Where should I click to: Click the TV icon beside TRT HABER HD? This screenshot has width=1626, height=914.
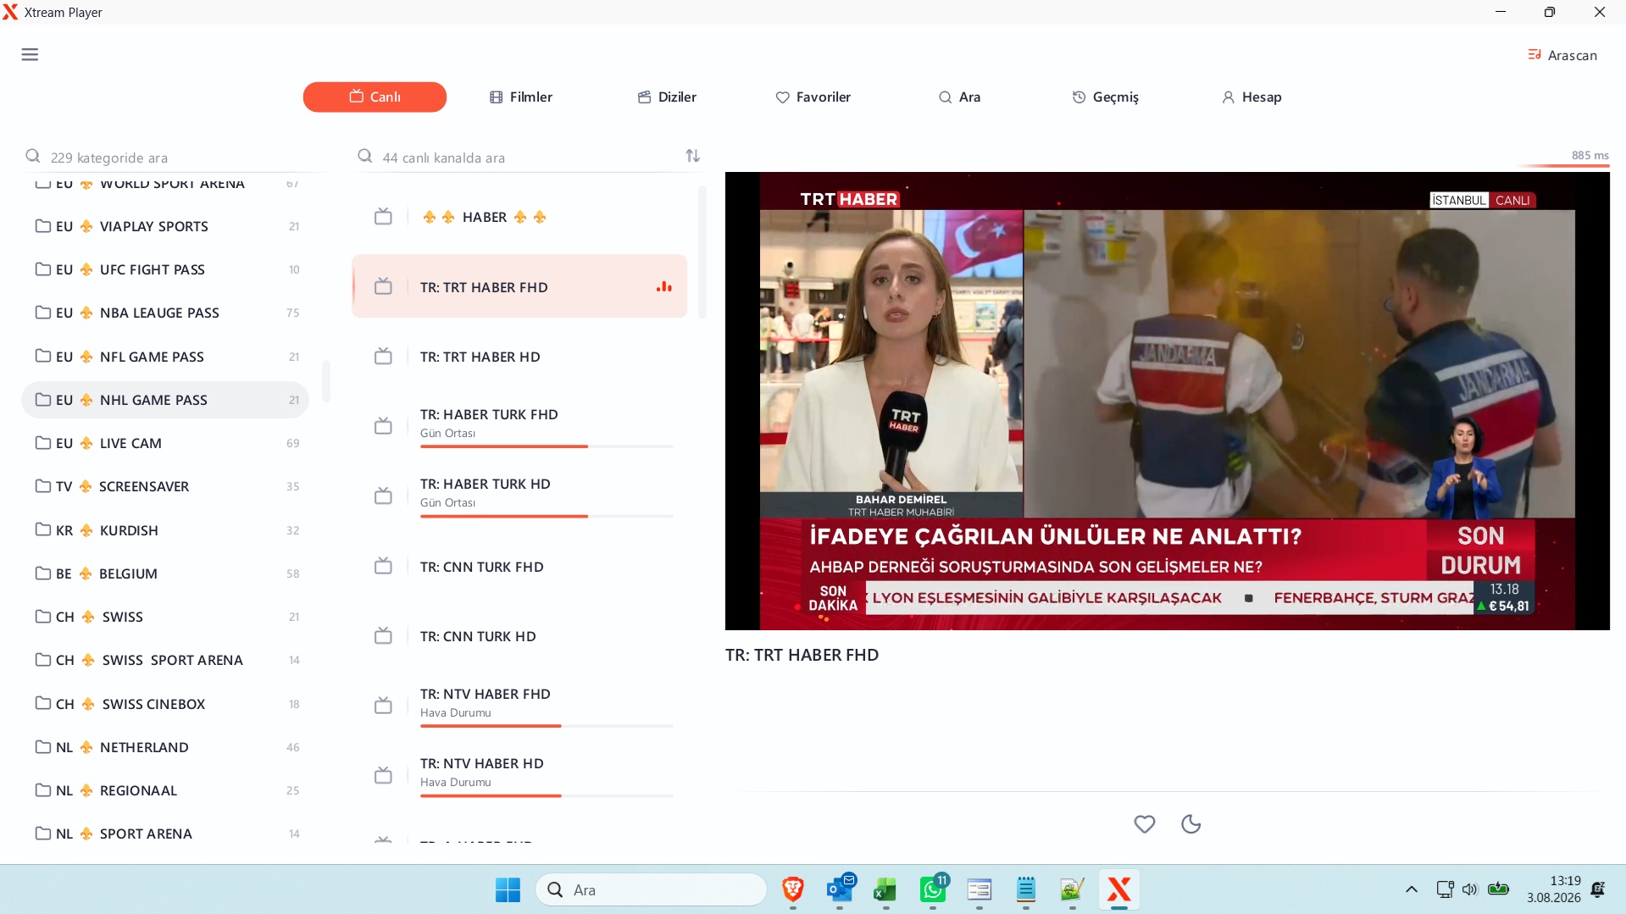pos(383,357)
